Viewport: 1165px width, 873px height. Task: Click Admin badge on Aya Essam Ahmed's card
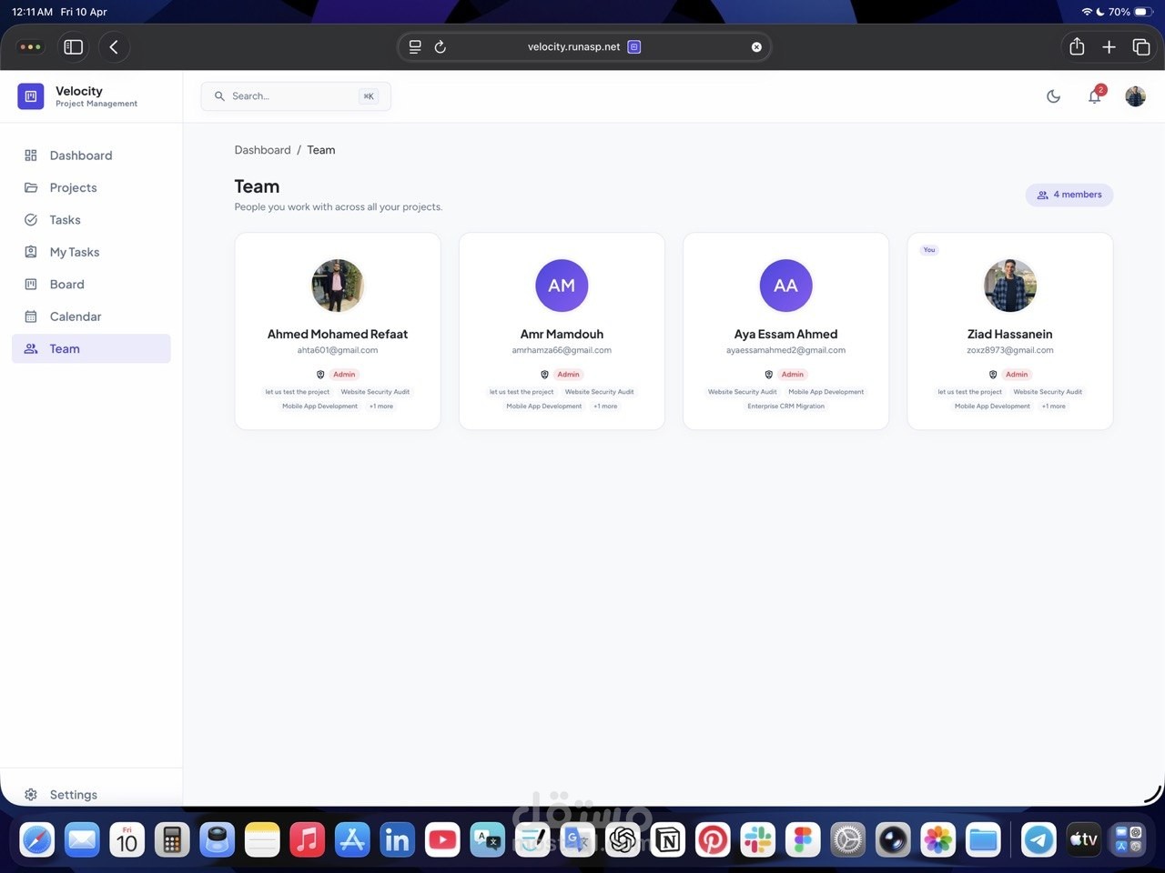pos(793,375)
